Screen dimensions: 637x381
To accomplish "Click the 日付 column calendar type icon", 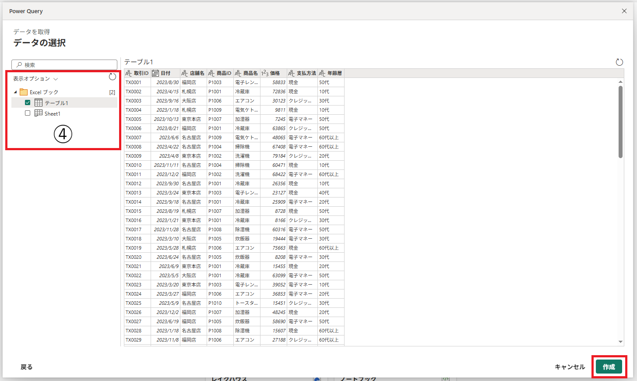I will [155, 73].
